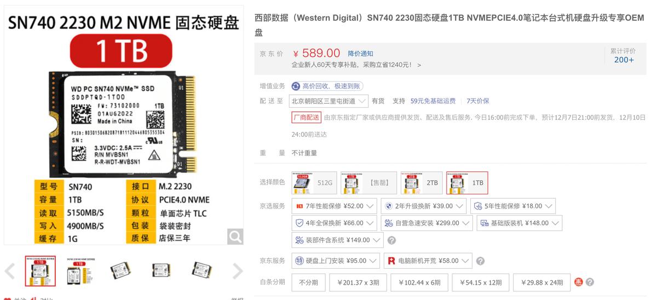Click the magnifier icon on product image
The image size is (657, 300).
point(235,236)
